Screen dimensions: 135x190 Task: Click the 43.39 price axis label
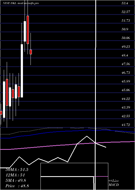[126, 107]
